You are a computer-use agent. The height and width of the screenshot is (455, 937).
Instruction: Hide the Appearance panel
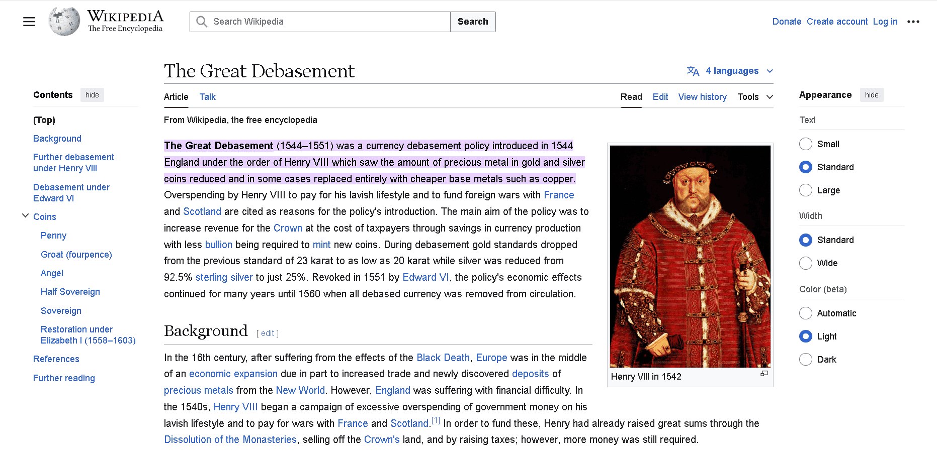872,95
